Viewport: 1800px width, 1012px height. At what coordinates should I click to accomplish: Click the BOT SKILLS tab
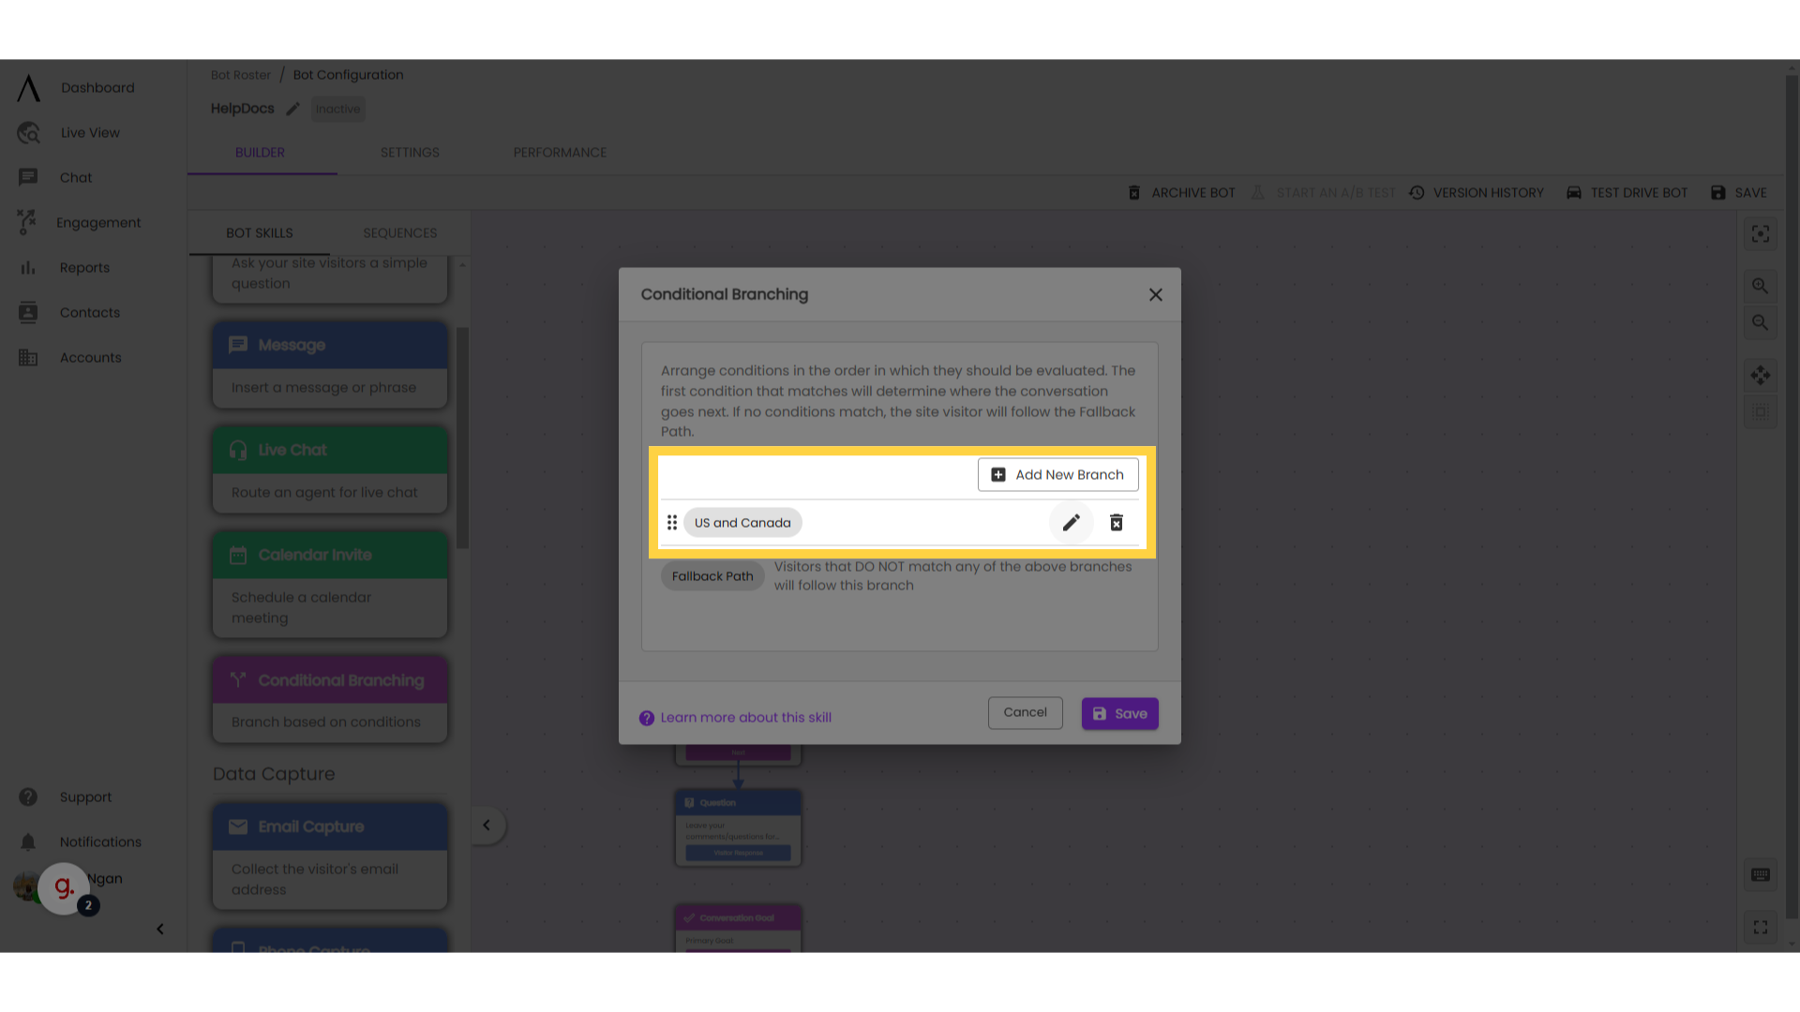[x=260, y=232]
